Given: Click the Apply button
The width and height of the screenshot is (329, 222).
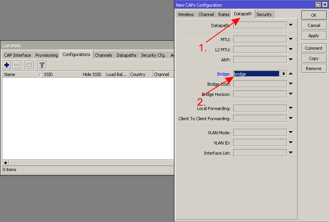Looking at the screenshot, I should 314,36.
